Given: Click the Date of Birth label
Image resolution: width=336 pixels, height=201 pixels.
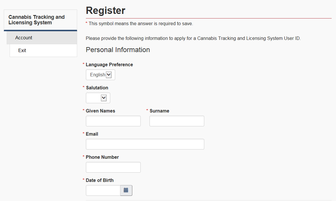Looking at the screenshot, I should (x=100, y=180).
